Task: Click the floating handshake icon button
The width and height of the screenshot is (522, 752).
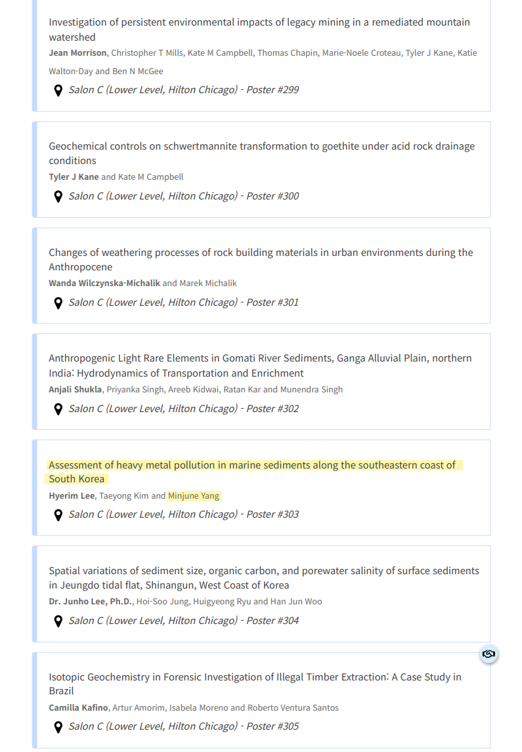Action: pyautogui.click(x=488, y=654)
